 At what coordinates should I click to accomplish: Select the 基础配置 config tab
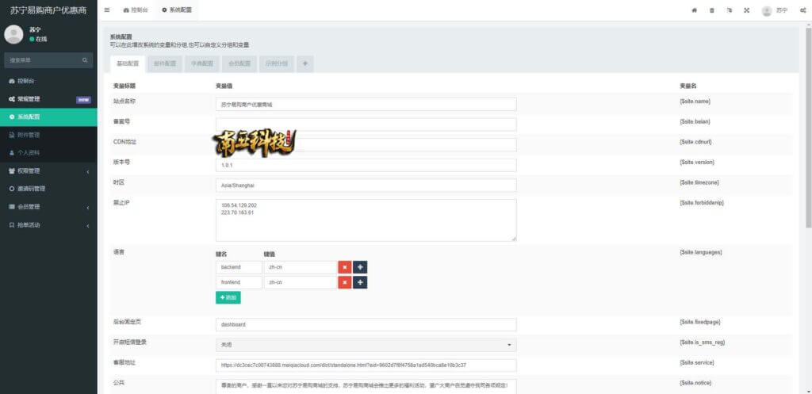pyautogui.click(x=128, y=63)
